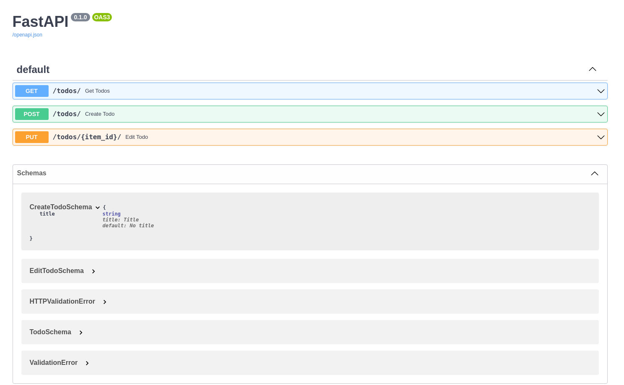The height and width of the screenshot is (385, 624).
Task: Click the /todos/{item_id}/ path text
Action: 87,137
